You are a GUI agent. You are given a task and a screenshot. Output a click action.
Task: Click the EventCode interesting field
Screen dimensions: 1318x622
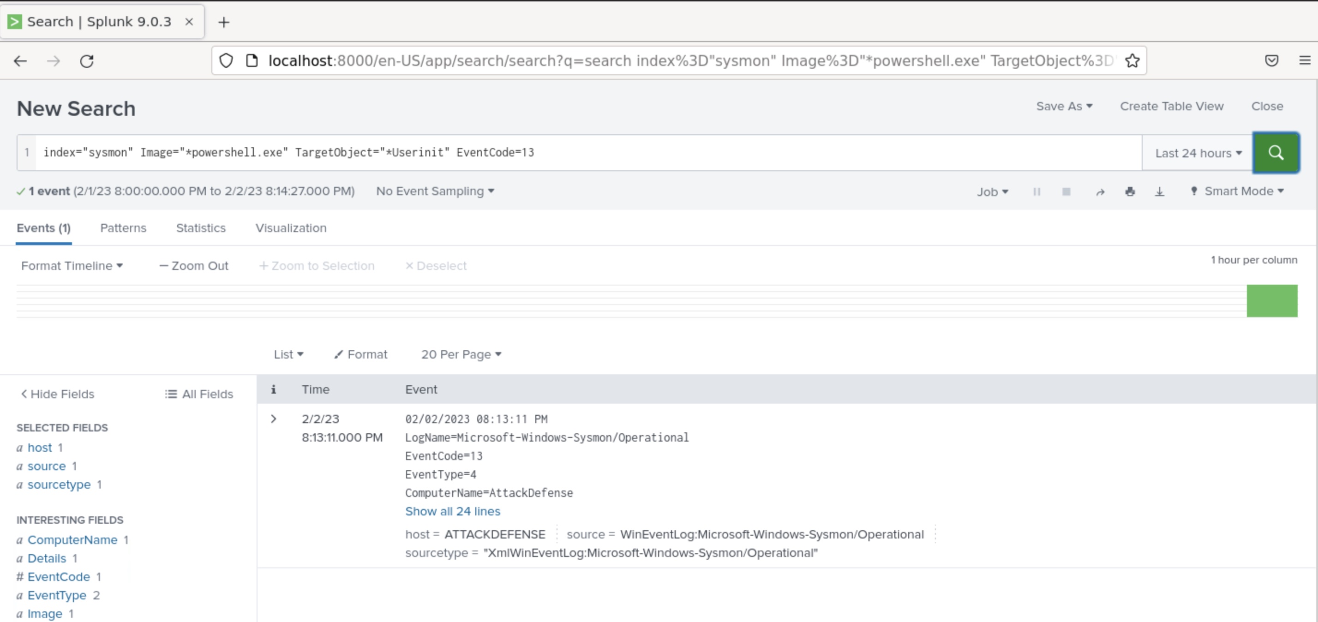click(58, 577)
